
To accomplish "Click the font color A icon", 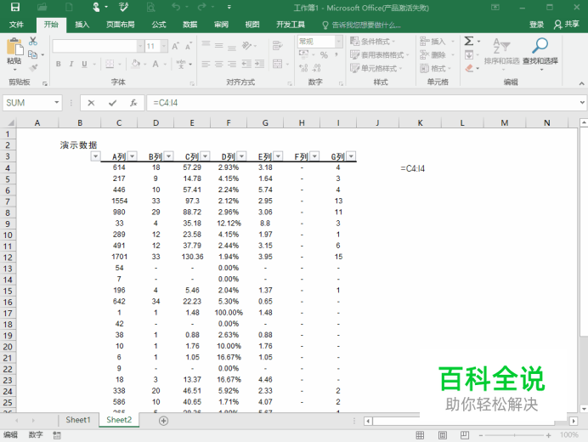I will coord(155,64).
